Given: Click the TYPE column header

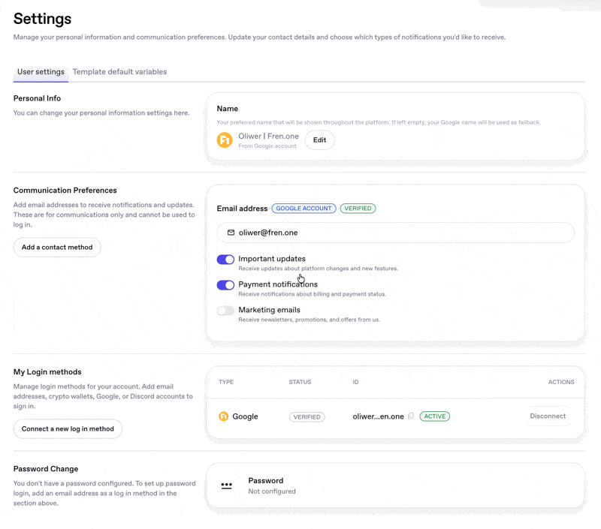Looking at the screenshot, I should click(x=226, y=382).
